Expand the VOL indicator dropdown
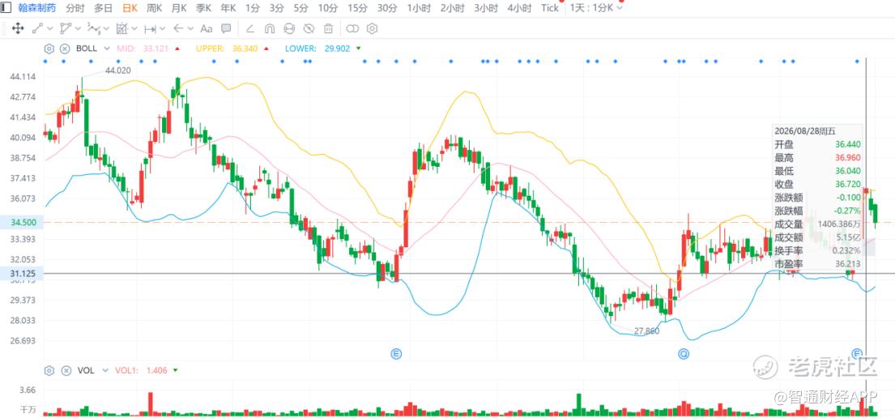Viewport: 895px width, 418px height. pyautogui.click(x=105, y=370)
